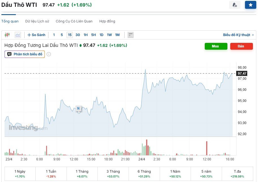This screenshot has width=258, height=182.
Task: Select the 1M chart interval
Action: pos(117,35)
